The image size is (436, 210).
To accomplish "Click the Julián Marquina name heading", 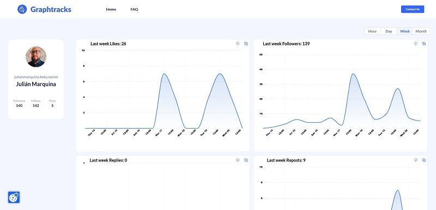I will pos(36,84).
